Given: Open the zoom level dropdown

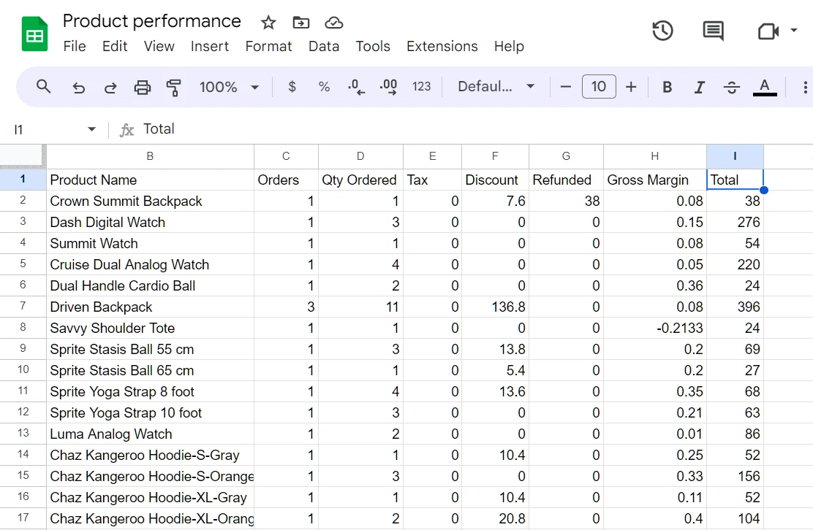Looking at the screenshot, I should point(229,86).
